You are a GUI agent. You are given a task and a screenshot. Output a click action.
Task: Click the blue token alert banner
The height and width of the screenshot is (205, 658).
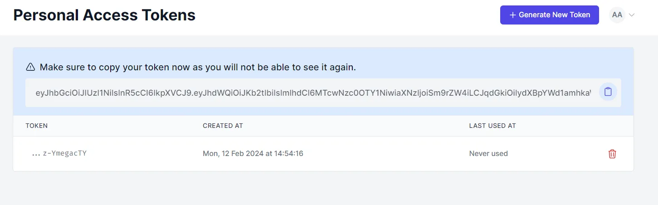323,82
